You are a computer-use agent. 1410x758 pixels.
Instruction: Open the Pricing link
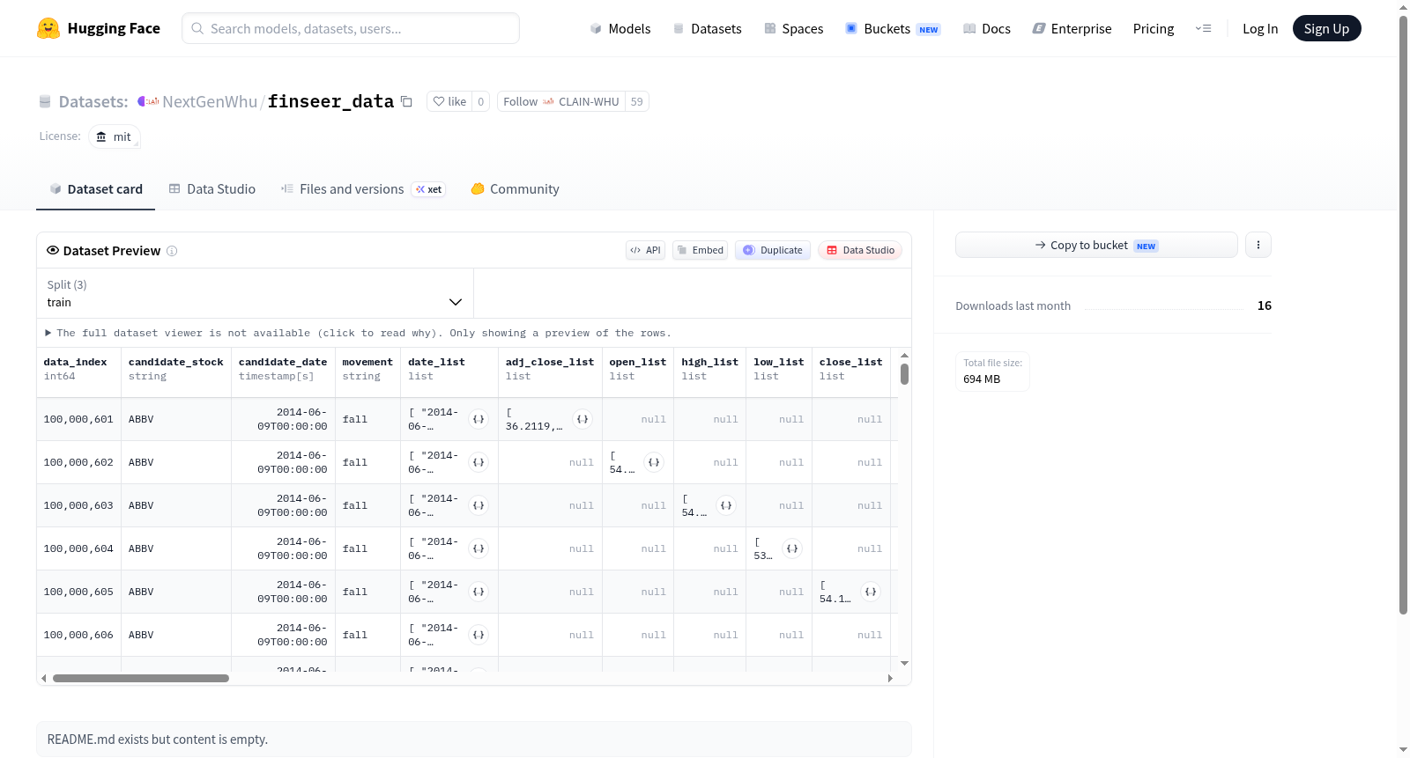coord(1154,28)
